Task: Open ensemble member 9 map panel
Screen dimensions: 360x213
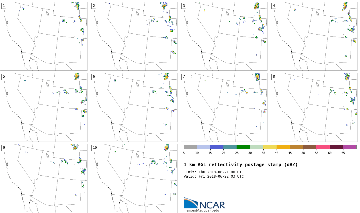Action: [44, 178]
